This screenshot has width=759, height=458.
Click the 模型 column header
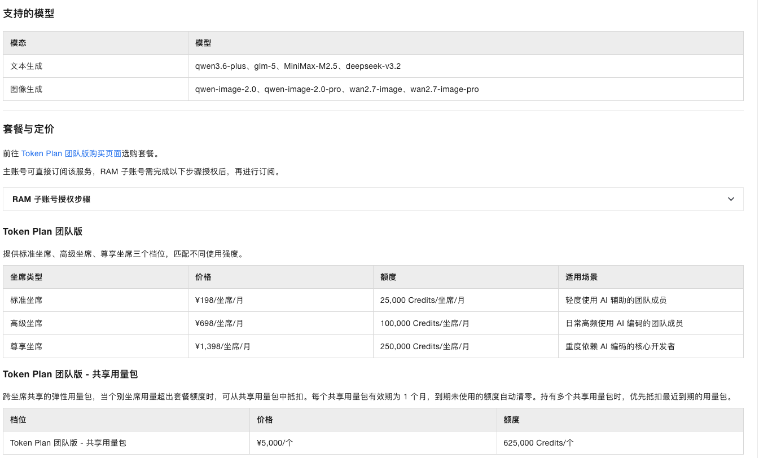click(x=466, y=43)
